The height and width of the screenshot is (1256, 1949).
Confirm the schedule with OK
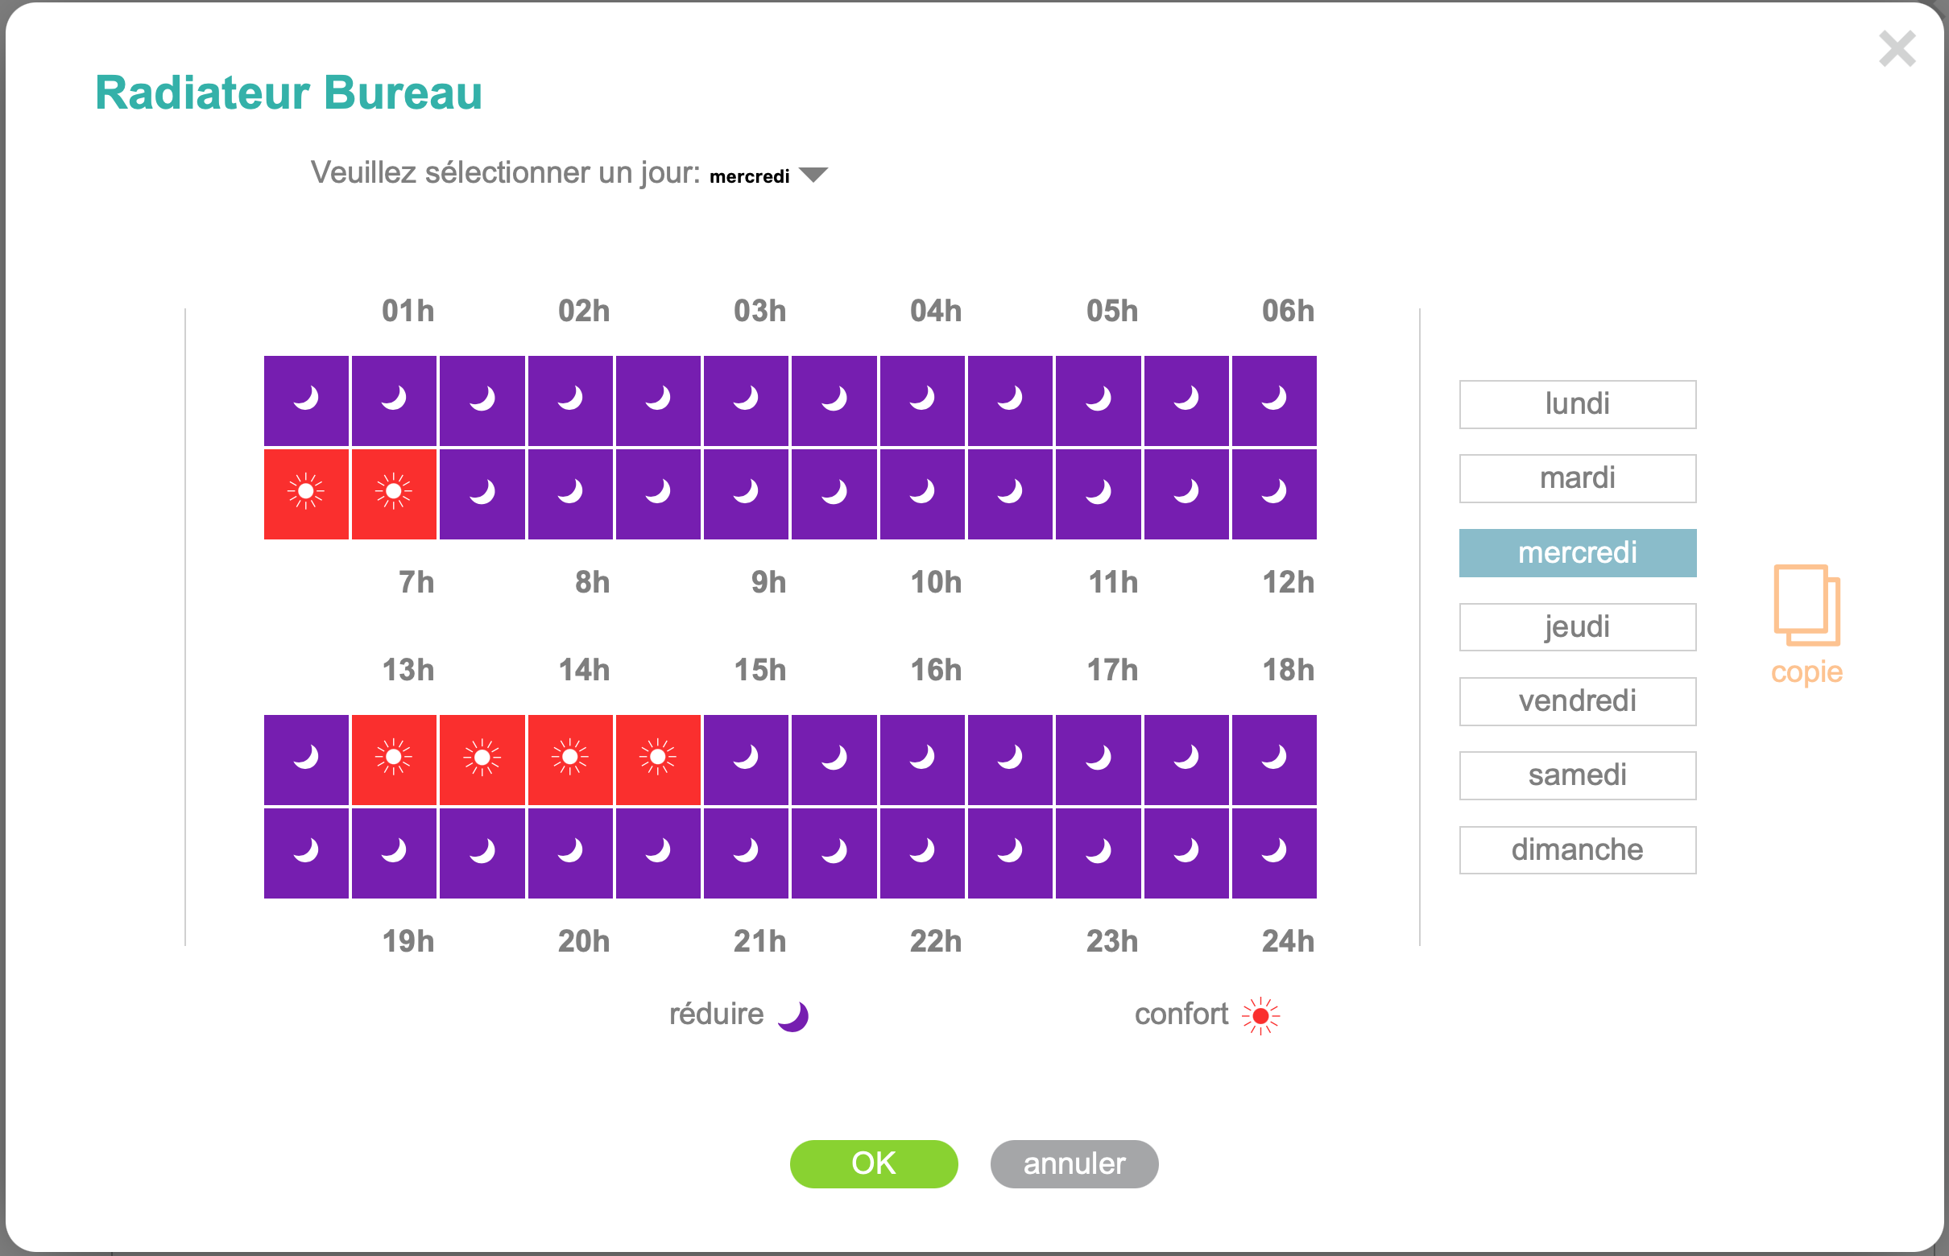coord(873,1164)
